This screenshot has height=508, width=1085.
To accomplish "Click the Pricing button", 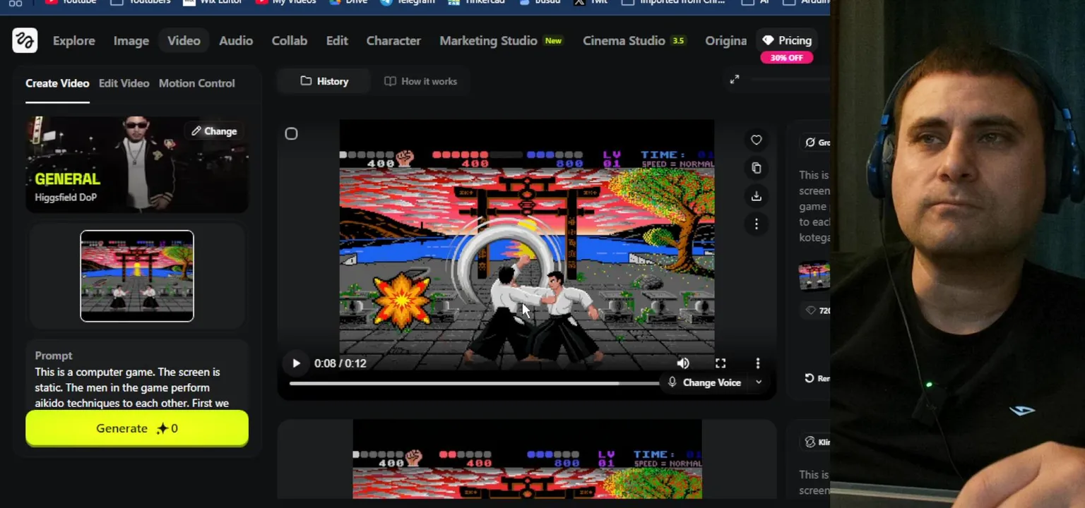I will [786, 41].
